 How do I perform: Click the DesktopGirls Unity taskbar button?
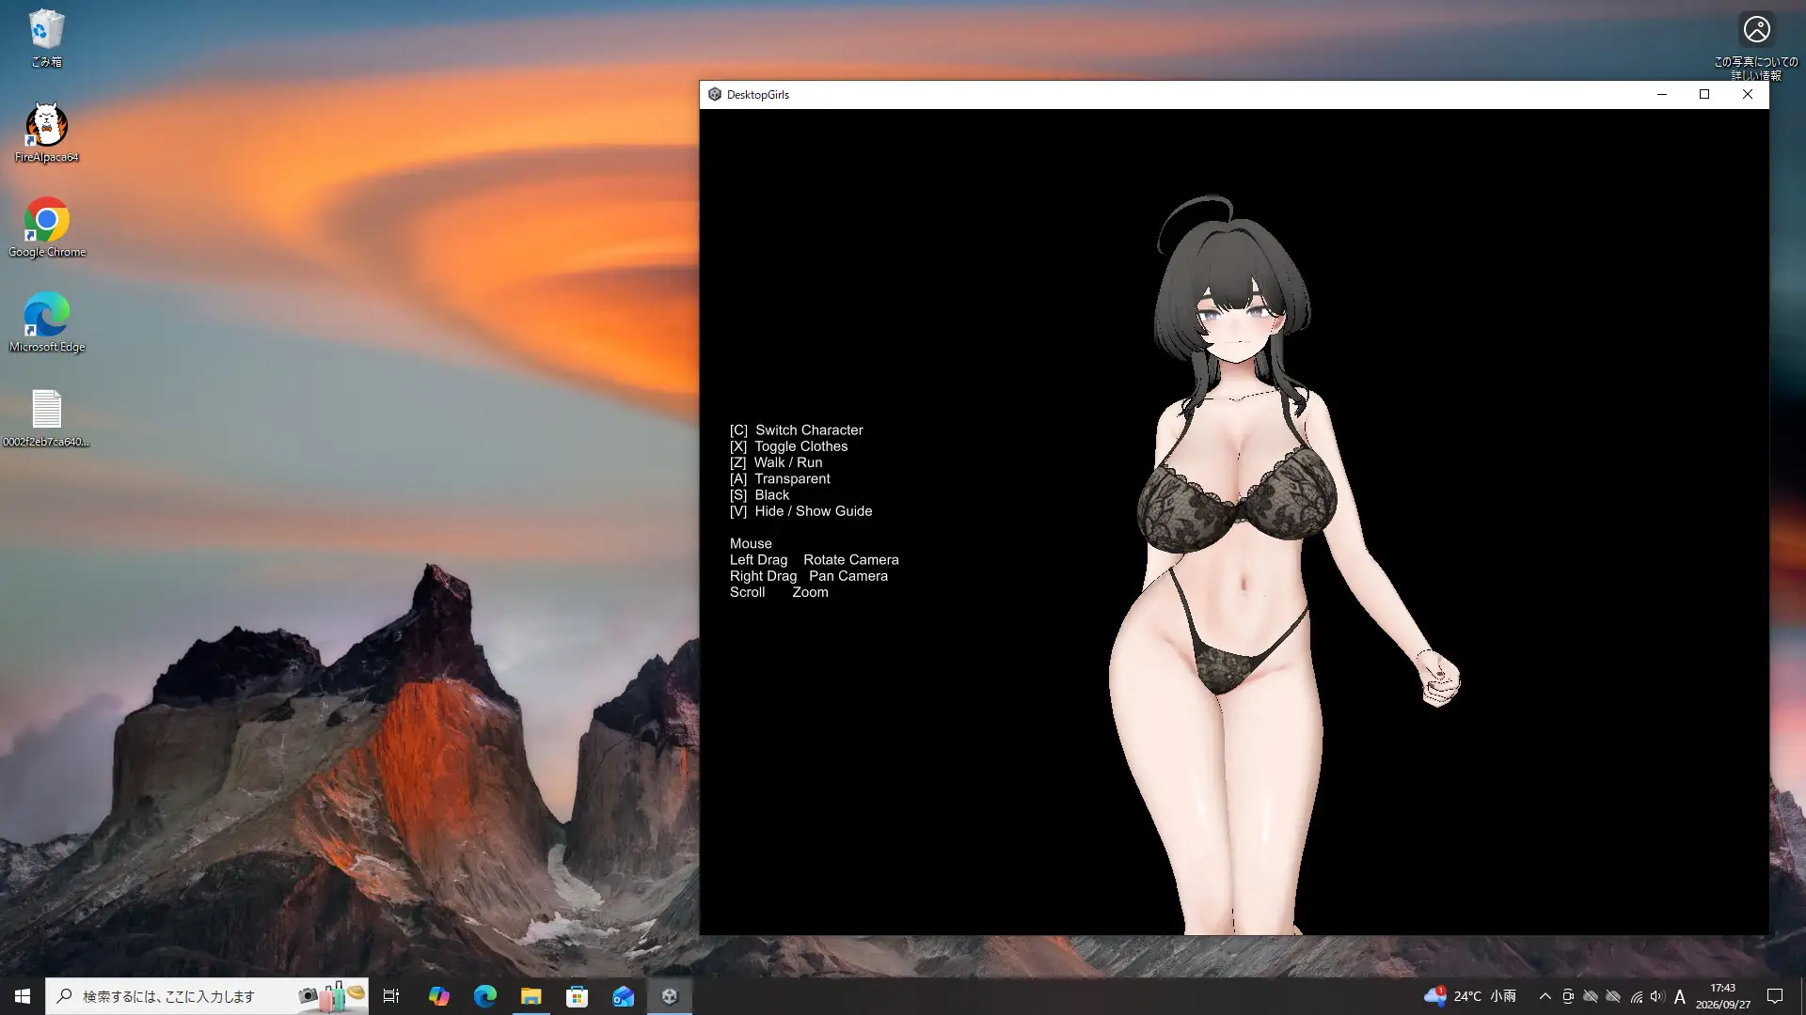pyautogui.click(x=670, y=996)
